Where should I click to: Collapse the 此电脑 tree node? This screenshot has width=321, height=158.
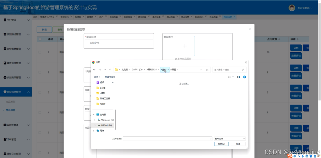pyautogui.click(x=93, y=114)
